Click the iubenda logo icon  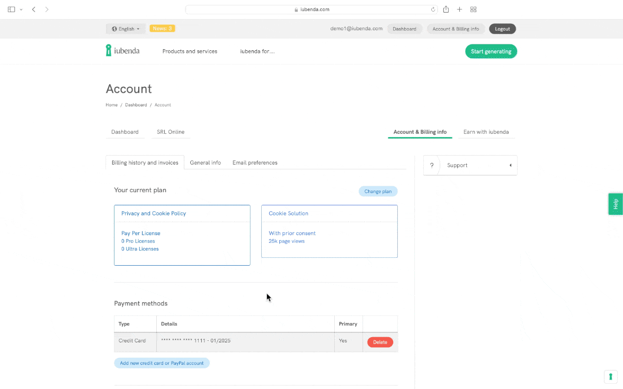coord(109,51)
